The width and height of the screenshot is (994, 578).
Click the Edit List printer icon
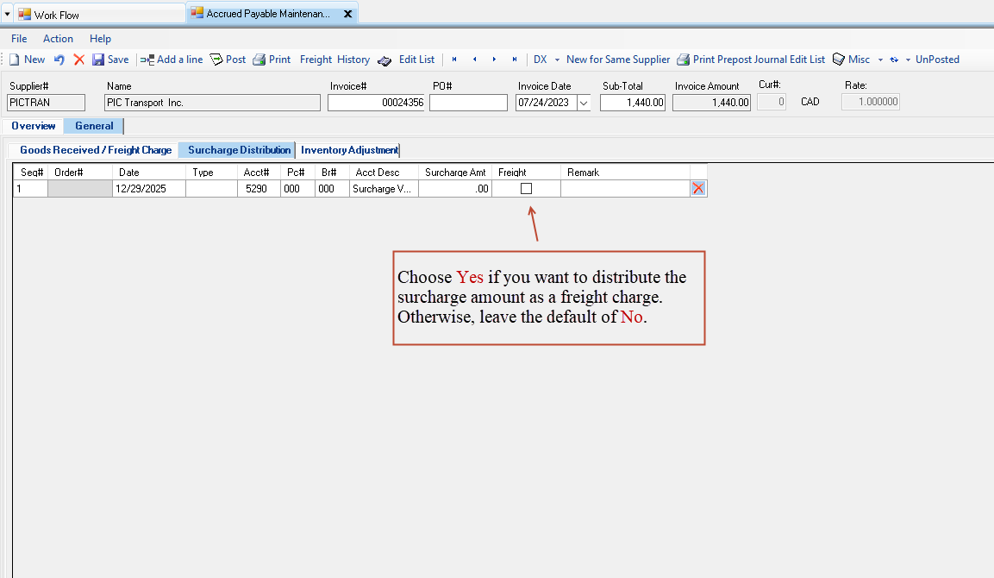coord(384,60)
